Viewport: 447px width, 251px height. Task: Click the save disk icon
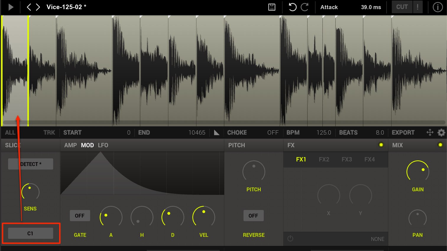pyautogui.click(x=272, y=7)
